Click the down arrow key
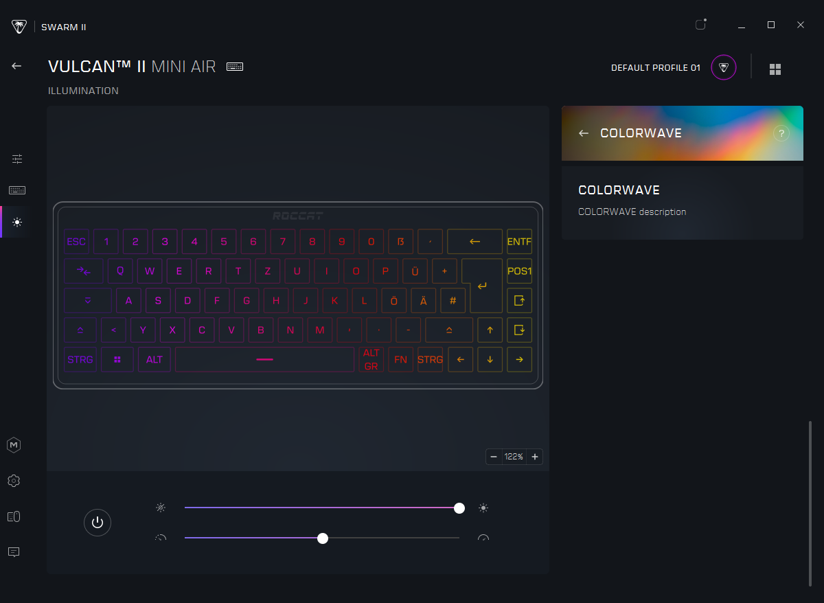This screenshot has height=603, width=824. click(490, 359)
